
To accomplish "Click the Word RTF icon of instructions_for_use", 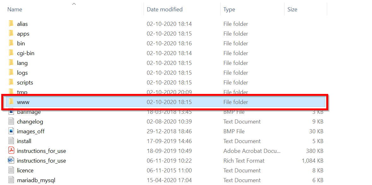I will point(11,161).
